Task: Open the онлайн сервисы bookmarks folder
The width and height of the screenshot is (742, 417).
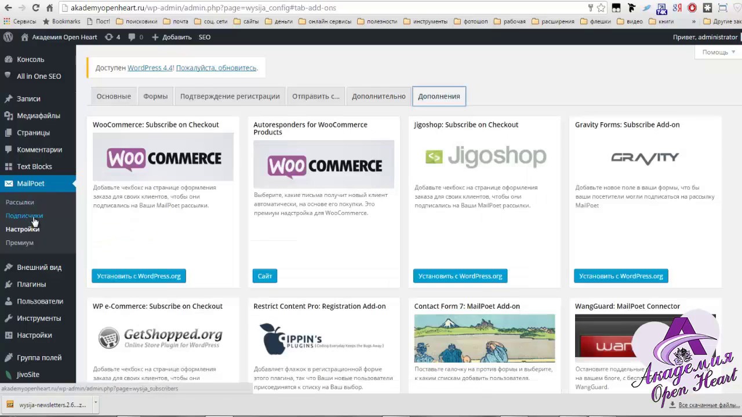Action: [325, 21]
